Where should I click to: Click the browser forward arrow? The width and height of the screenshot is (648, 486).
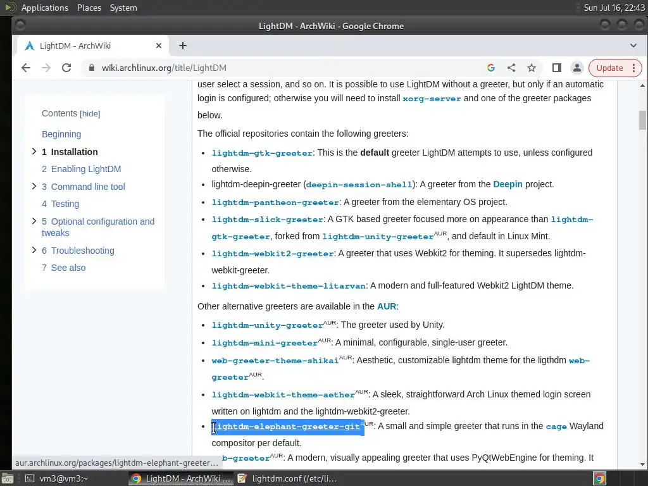46,68
